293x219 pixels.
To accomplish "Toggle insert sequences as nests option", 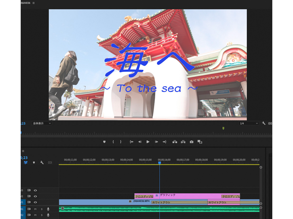I will pos(26,162).
